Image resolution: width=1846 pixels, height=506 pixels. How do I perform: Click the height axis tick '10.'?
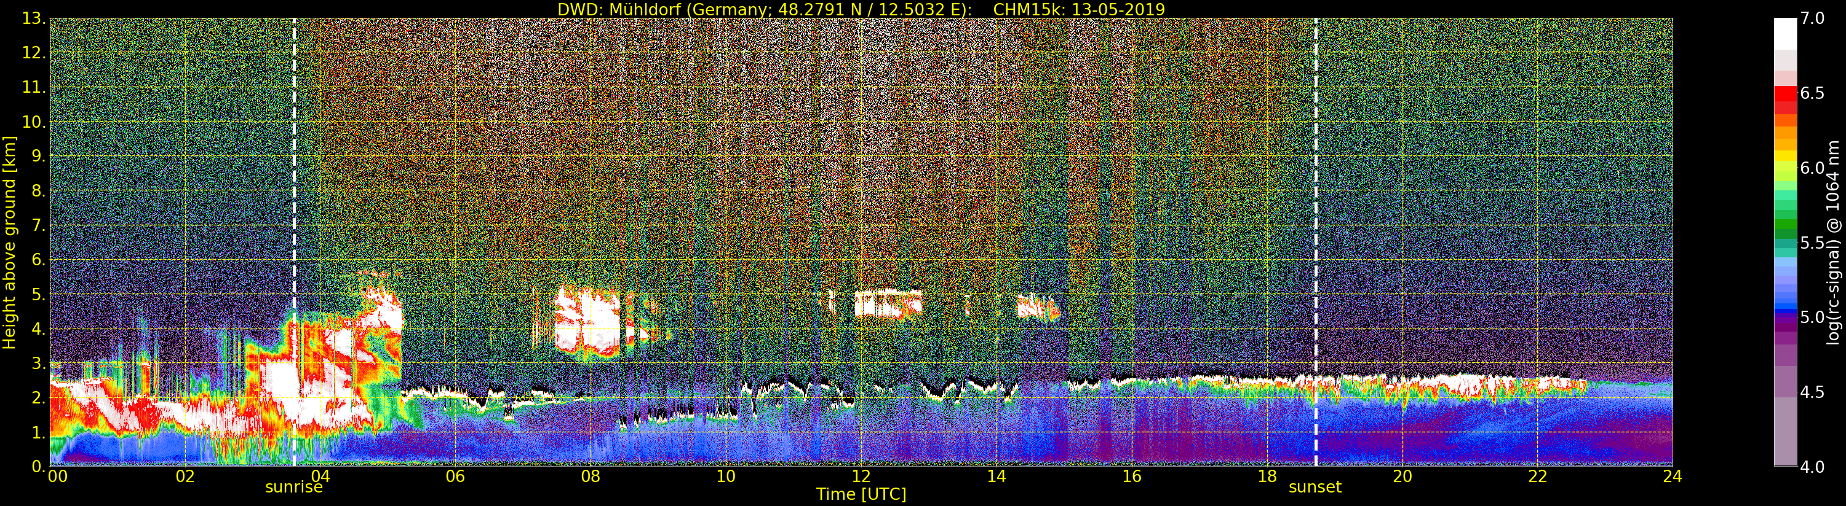coord(34,122)
